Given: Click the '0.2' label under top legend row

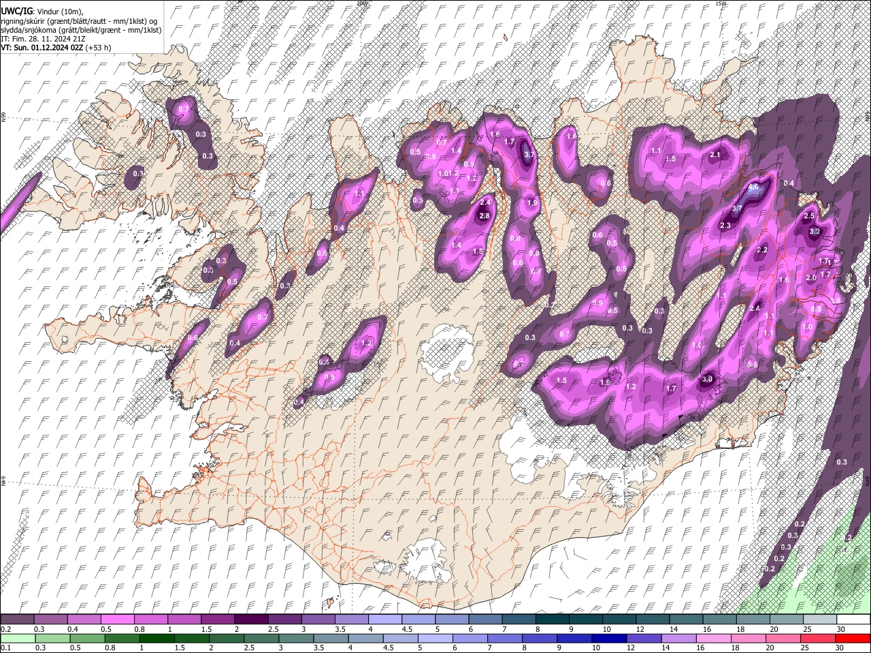Looking at the screenshot, I should [5, 629].
